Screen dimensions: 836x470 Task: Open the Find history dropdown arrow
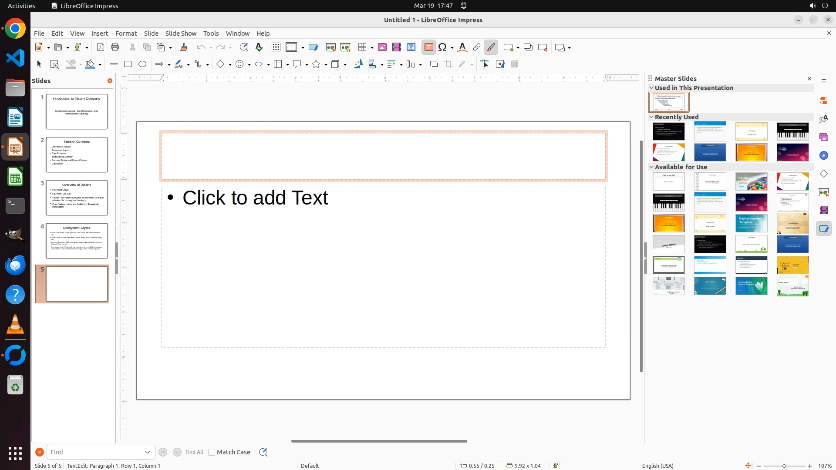148,452
